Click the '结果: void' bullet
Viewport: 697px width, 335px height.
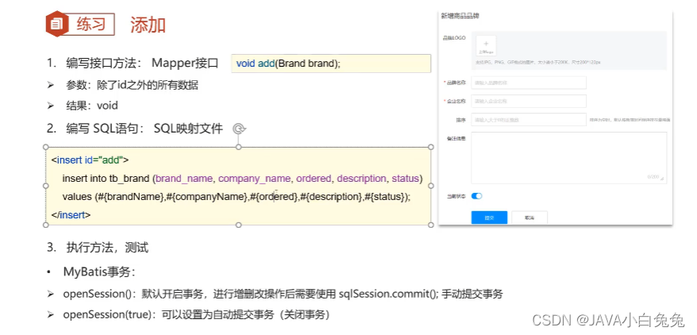click(x=83, y=106)
